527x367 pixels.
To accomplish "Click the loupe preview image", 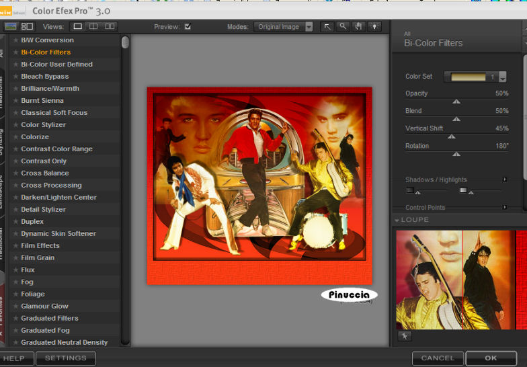I will click(461, 280).
